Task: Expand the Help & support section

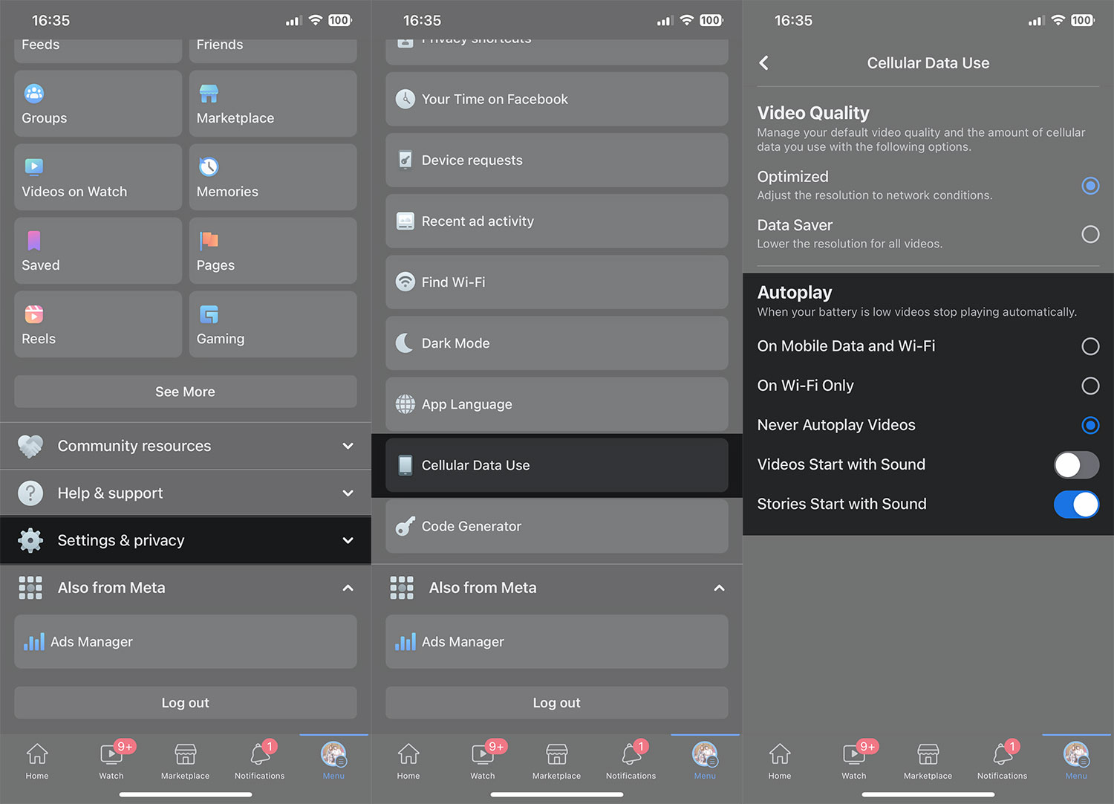Action: pyautogui.click(x=185, y=493)
